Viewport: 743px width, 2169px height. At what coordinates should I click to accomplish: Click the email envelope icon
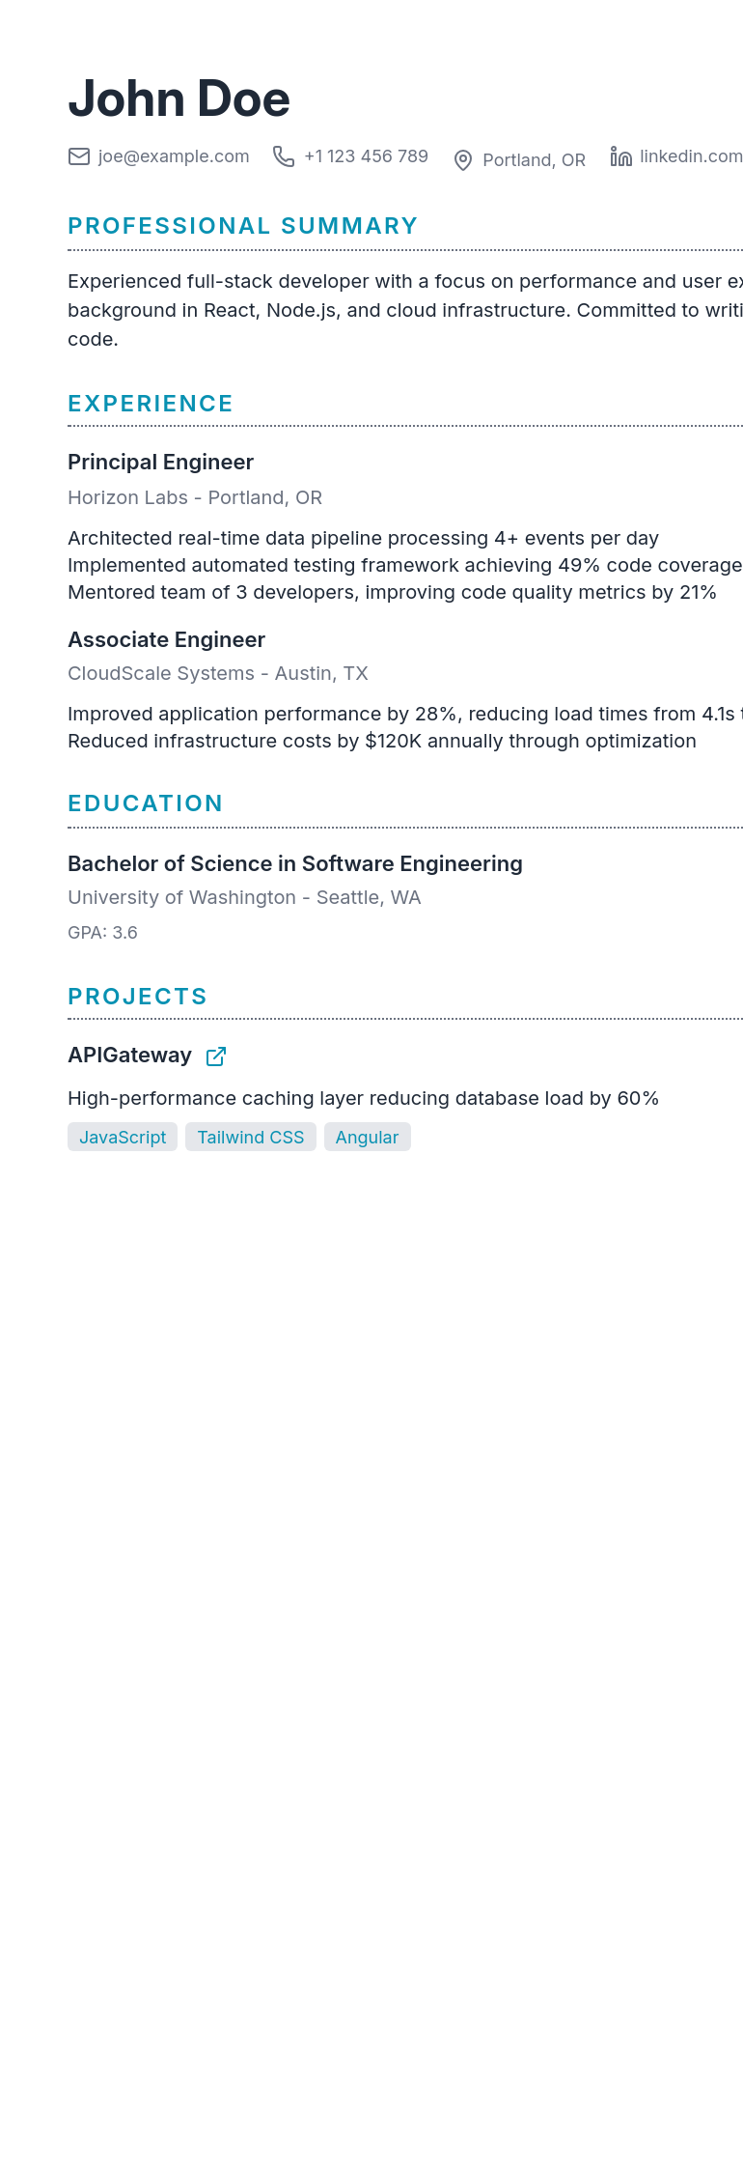point(79,156)
